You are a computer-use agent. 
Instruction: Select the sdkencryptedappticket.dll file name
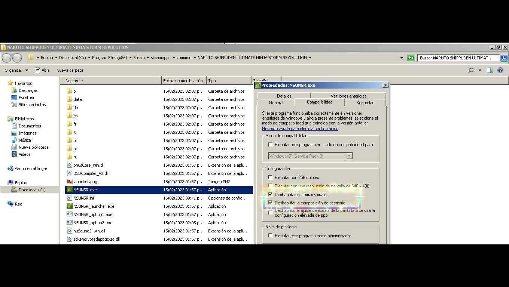tap(97, 239)
